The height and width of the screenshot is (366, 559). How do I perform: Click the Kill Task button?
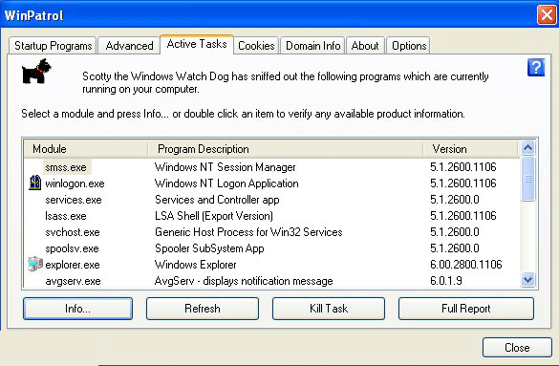(x=329, y=309)
